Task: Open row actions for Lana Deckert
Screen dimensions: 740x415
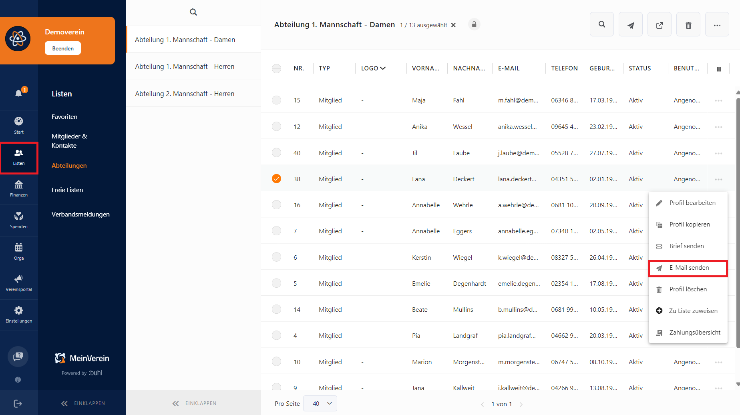Action: [719, 179]
